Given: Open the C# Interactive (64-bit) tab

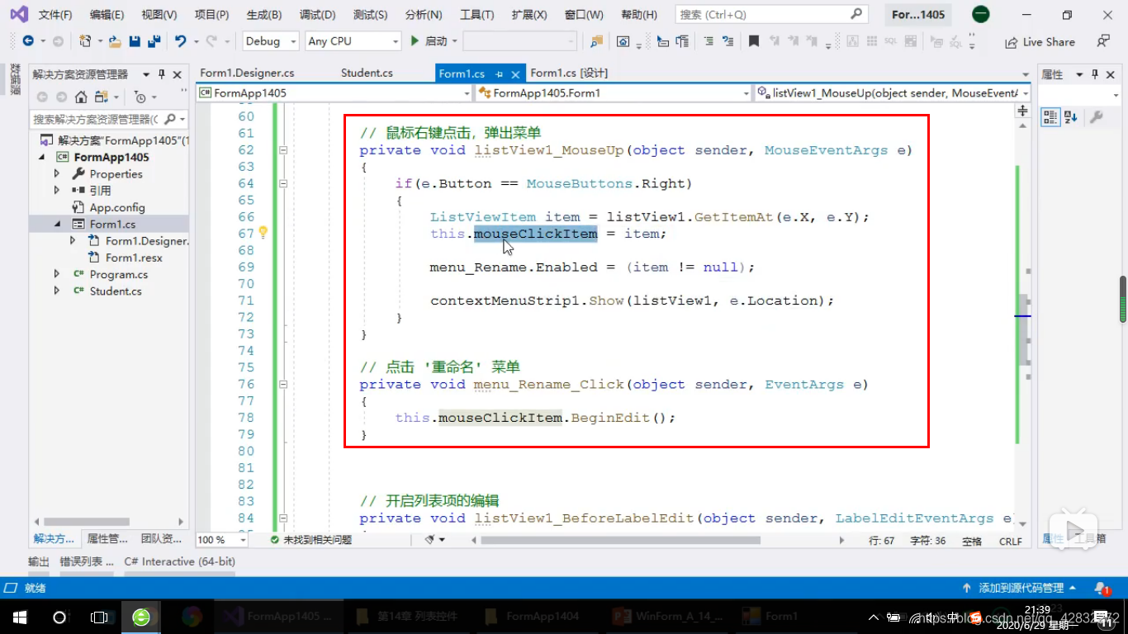Looking at the screenshot, I should 180,561.
